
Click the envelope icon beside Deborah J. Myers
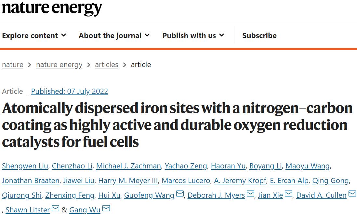250,194
